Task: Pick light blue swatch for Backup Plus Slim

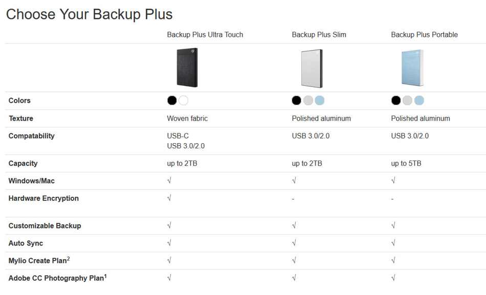Action: coord(320,100)
